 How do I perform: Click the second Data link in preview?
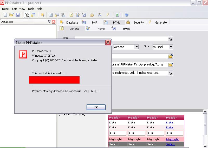click(170, 127)
